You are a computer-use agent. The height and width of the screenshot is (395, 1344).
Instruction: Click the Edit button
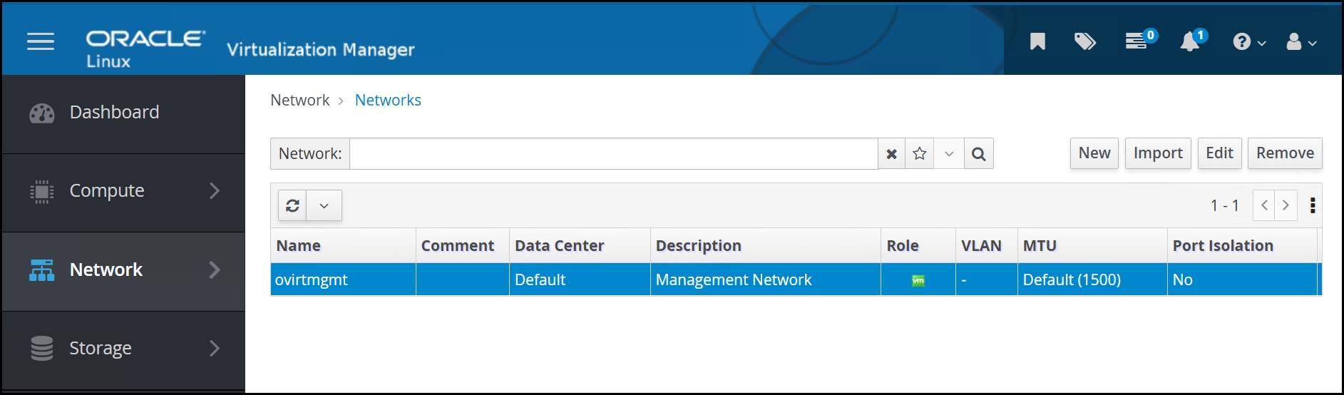(1219, 153)
